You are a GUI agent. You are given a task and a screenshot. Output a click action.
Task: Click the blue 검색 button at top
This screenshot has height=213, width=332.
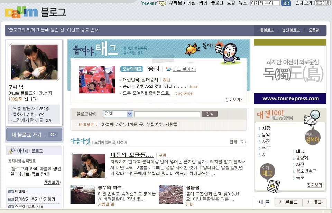(x=286, y=3)
